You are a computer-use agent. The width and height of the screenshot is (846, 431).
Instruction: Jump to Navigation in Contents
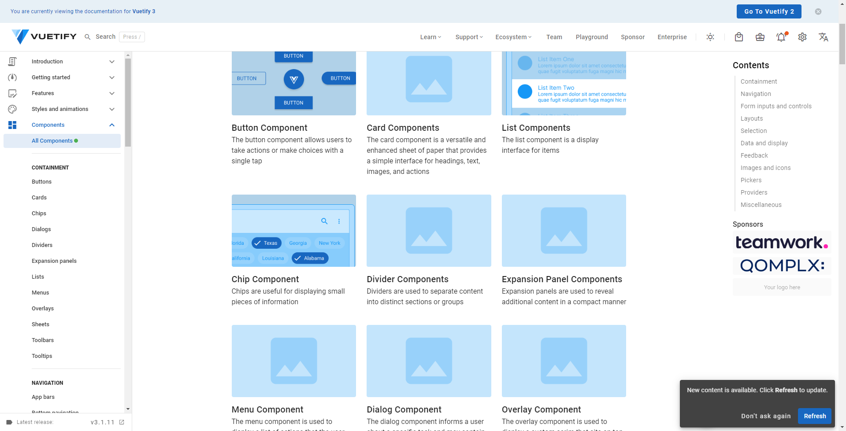(756, 94)
